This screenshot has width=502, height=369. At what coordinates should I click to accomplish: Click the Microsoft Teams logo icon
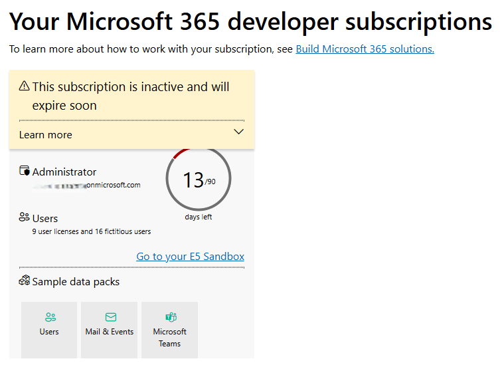pyautogui.click(x=171, y=317)
